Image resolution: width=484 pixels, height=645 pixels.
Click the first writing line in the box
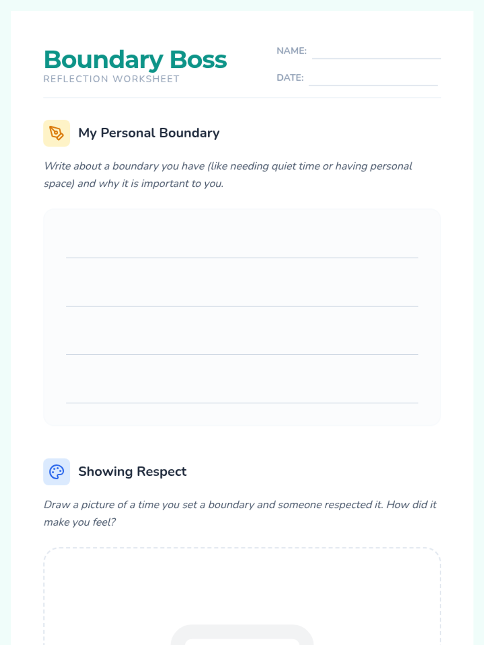242,258
